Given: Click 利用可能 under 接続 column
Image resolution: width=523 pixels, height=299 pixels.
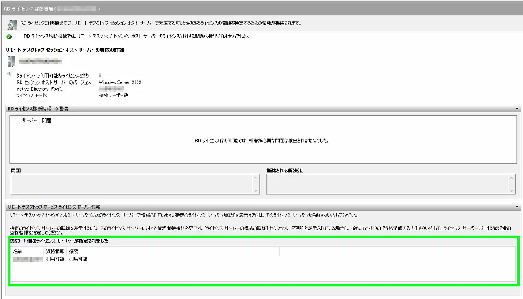Looking at the screenshot, I should 78,259.
